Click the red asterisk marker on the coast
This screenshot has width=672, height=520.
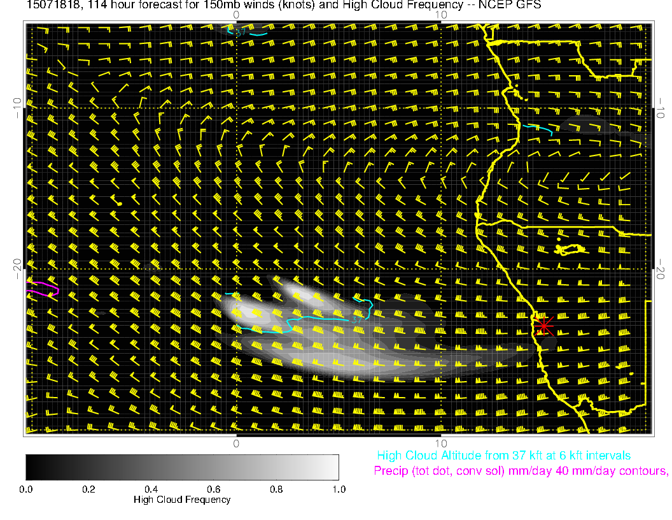click(x=543, y=325)
